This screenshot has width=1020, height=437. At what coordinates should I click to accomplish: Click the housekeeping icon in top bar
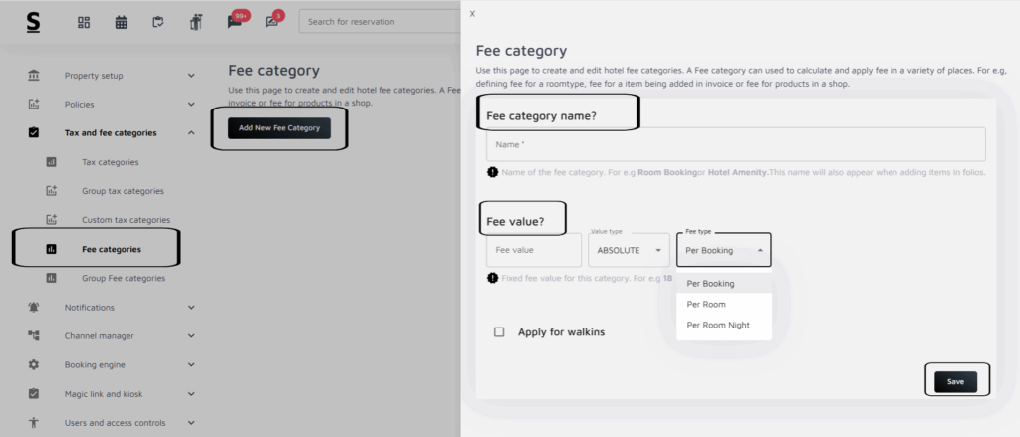pos(196,22)
